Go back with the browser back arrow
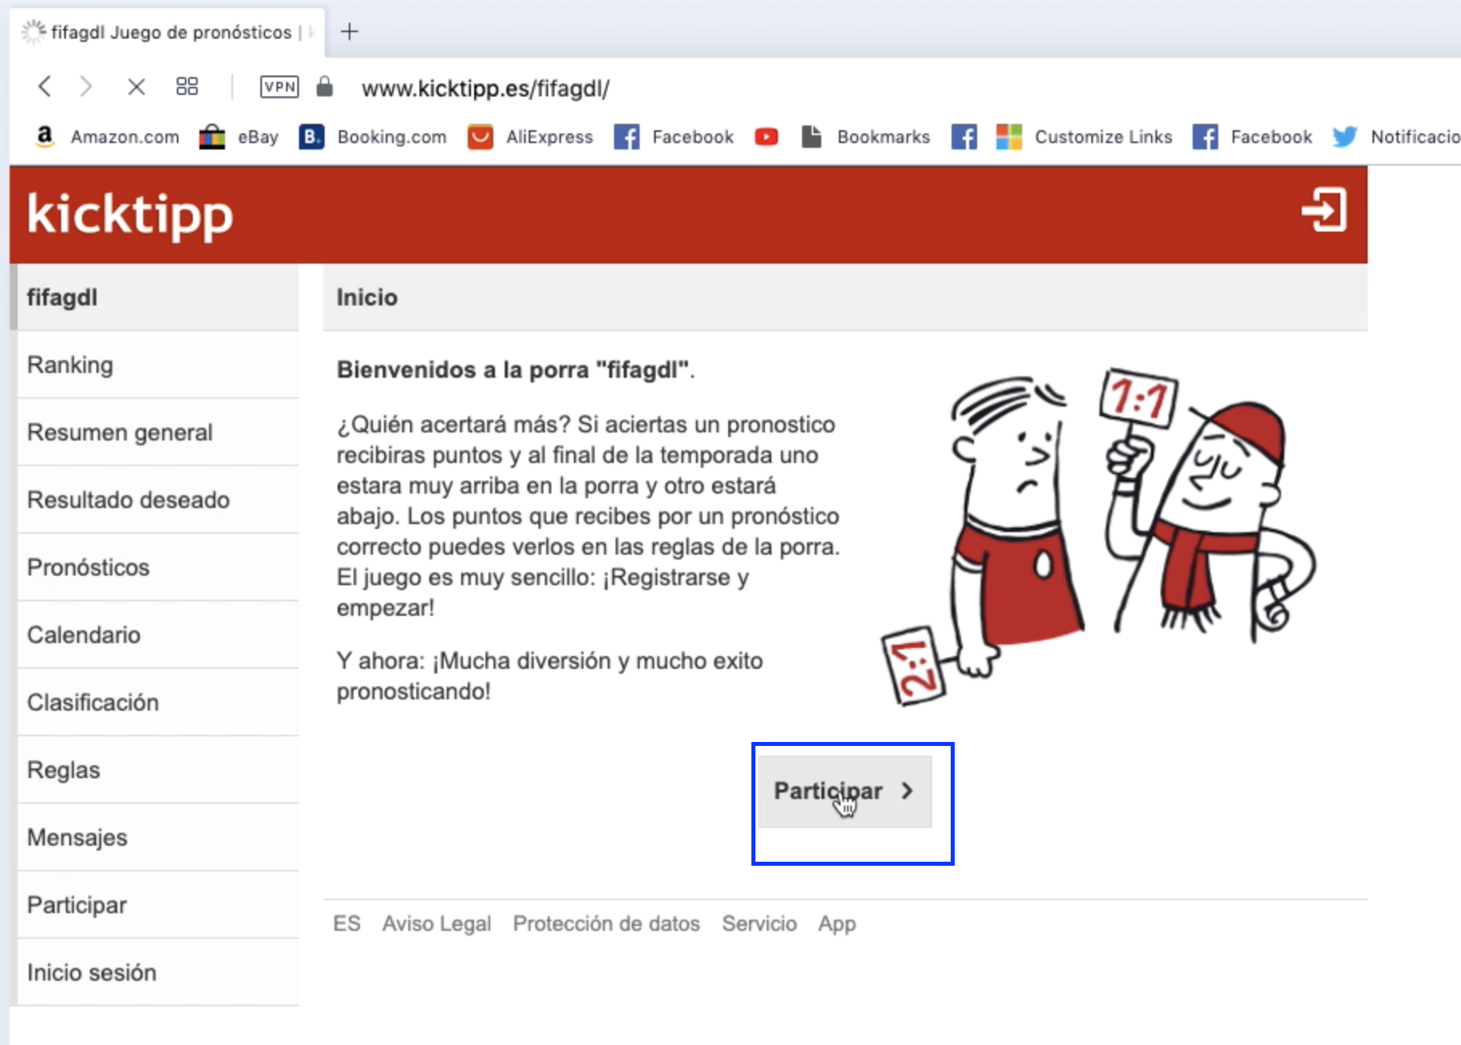Screen dimensions: 1461x1045 (45, 87)
